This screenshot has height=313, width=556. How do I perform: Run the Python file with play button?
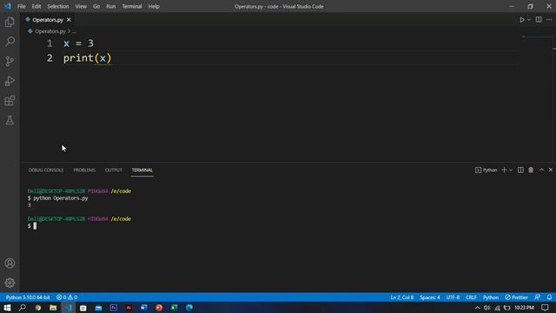522,20
